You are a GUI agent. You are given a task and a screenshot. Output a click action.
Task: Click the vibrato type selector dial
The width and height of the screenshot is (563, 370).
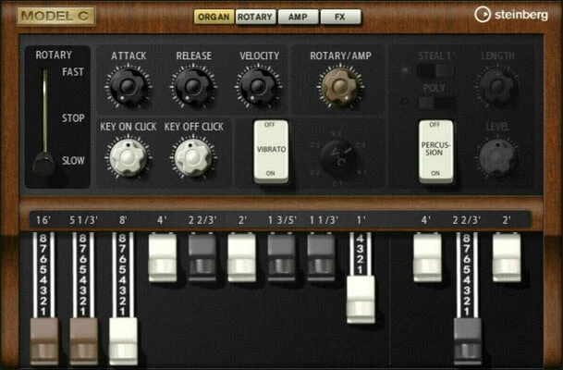338,157
